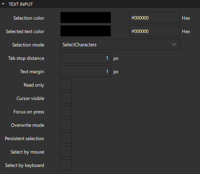This screenshot has width=200, height=174.
Task: Click the Text margin value field
Action: click(x=85, y=71)
